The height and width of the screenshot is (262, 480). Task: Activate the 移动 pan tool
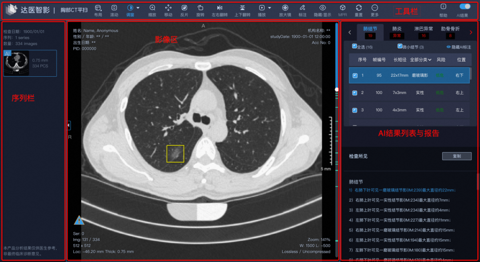(168, 8)
